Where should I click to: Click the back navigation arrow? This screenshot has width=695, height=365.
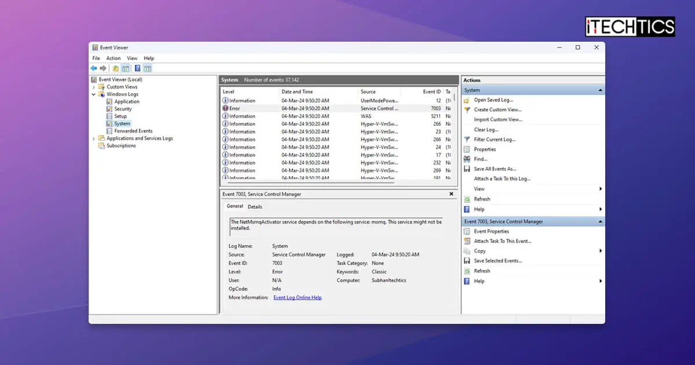pyautogui.click(x=93, y=68)
